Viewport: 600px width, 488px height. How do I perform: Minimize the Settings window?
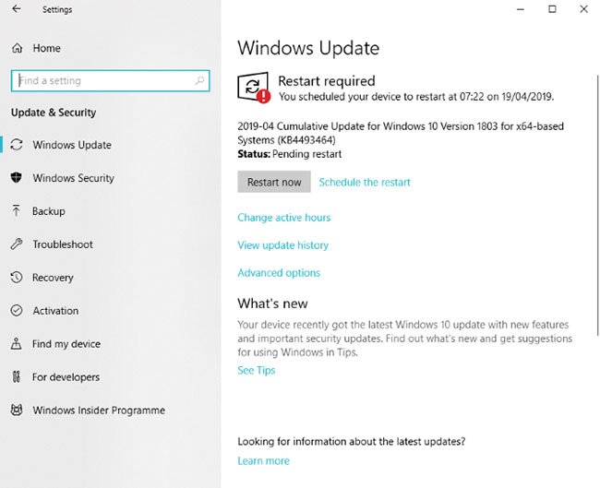[521, 9]
